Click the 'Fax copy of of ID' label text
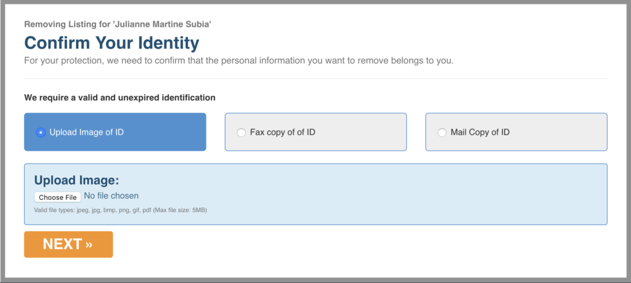631x283 pixels. click(x=282, y=132)
